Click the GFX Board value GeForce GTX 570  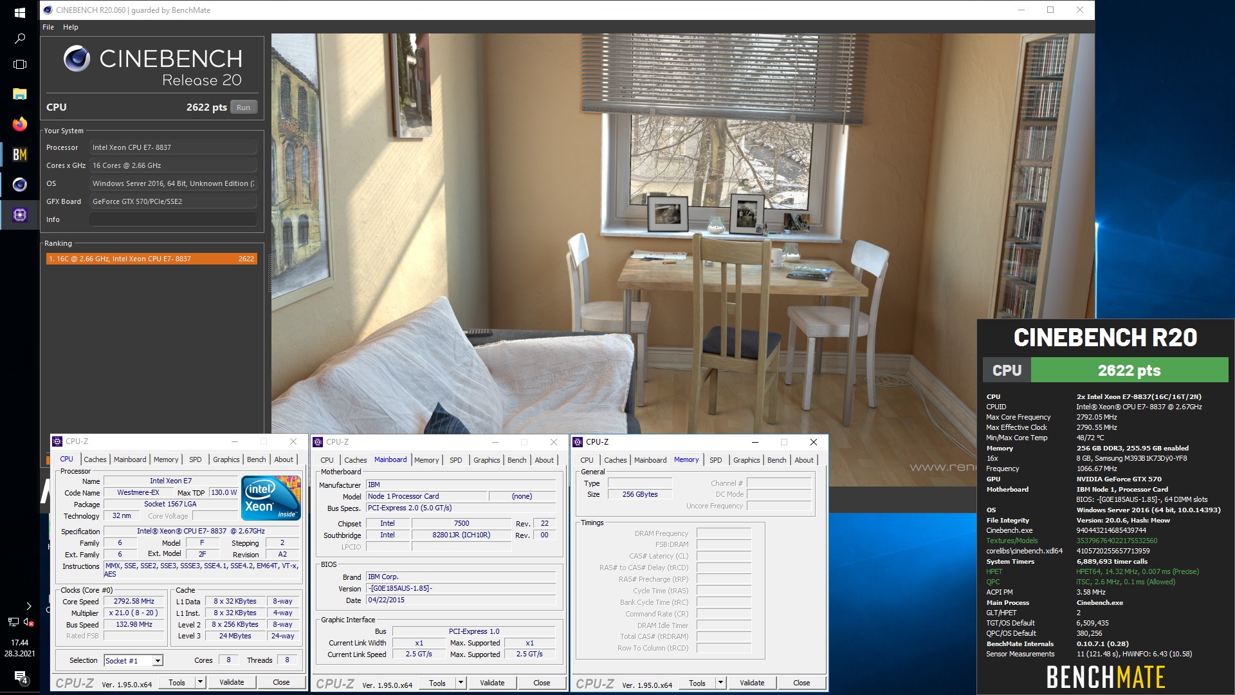[x=173, y=201]
